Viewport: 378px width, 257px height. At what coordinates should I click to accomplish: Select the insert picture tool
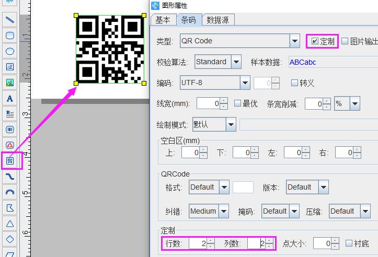(9, 67)
